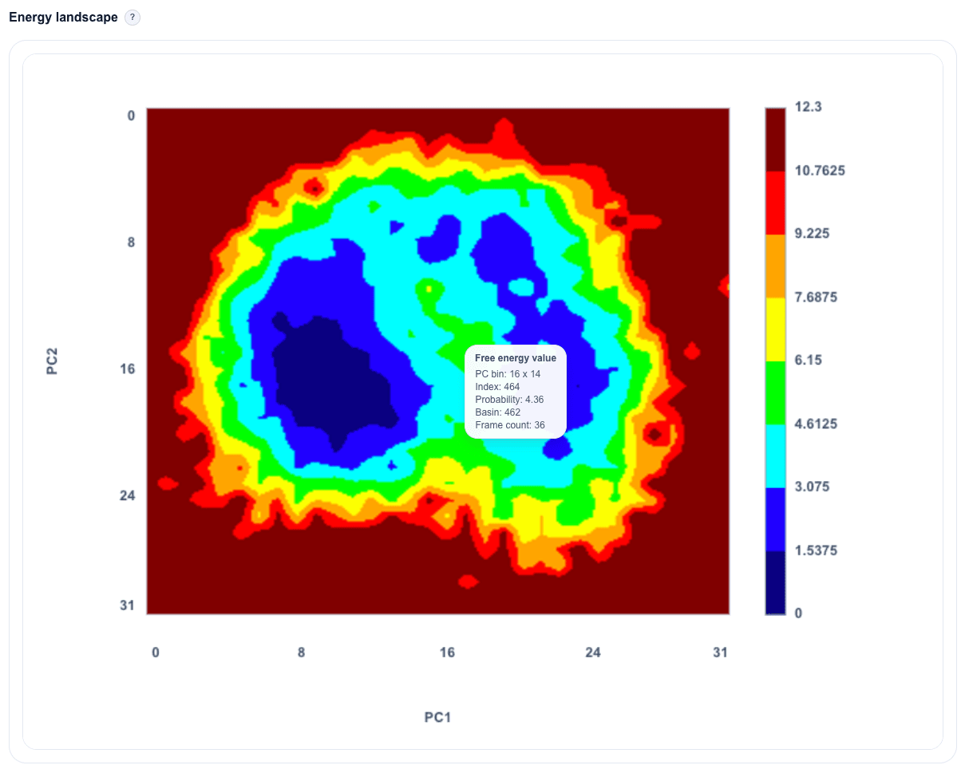
Task: Click the colorbar label 6.15
Action: (x=809, y=360)
